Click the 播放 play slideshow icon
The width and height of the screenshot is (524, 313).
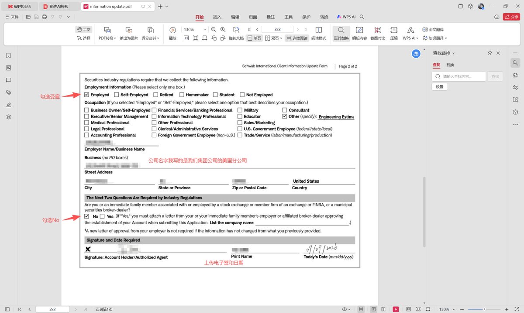click(172, 34)
